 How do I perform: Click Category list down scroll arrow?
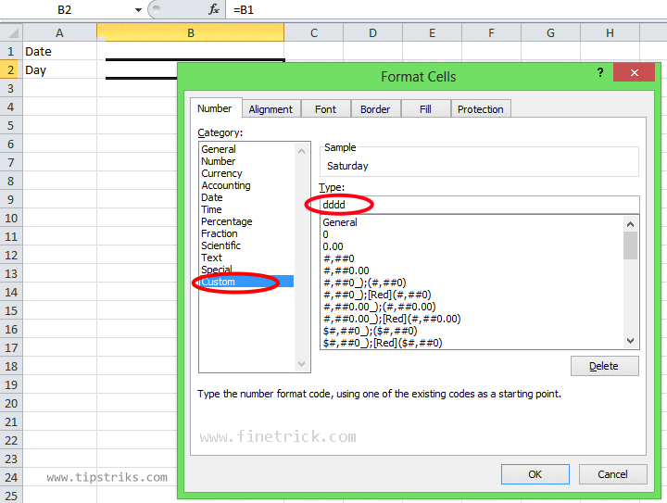coord(302,364)
